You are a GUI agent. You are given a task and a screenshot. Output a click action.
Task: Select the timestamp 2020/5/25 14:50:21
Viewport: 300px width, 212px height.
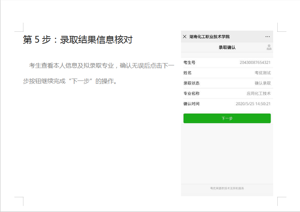click(253, 104)
